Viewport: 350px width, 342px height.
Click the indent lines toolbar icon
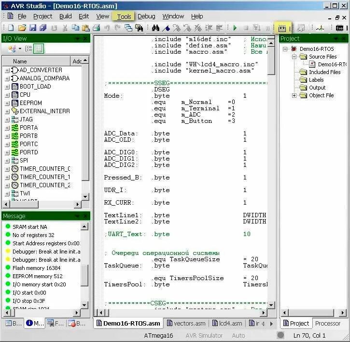click(x=209, y=28)
